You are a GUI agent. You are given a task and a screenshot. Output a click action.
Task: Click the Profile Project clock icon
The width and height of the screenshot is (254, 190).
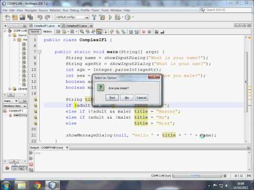coord(128,17)
